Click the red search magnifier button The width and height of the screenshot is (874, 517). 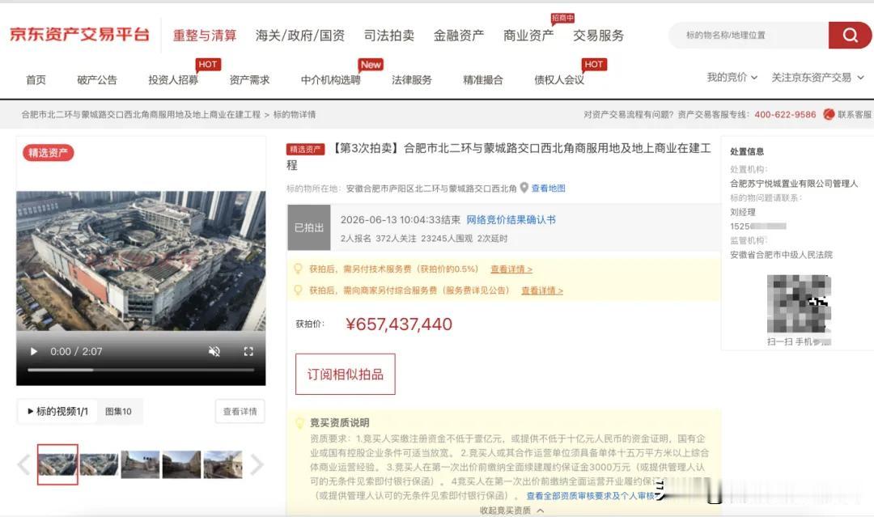(x=850, y=35)
